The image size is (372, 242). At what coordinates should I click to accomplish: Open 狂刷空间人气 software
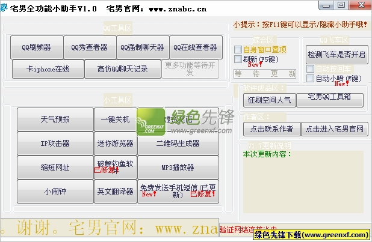[x=269, y=100]
